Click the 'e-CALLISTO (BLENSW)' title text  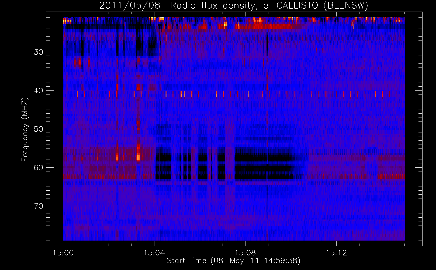[x=316, y=6]
